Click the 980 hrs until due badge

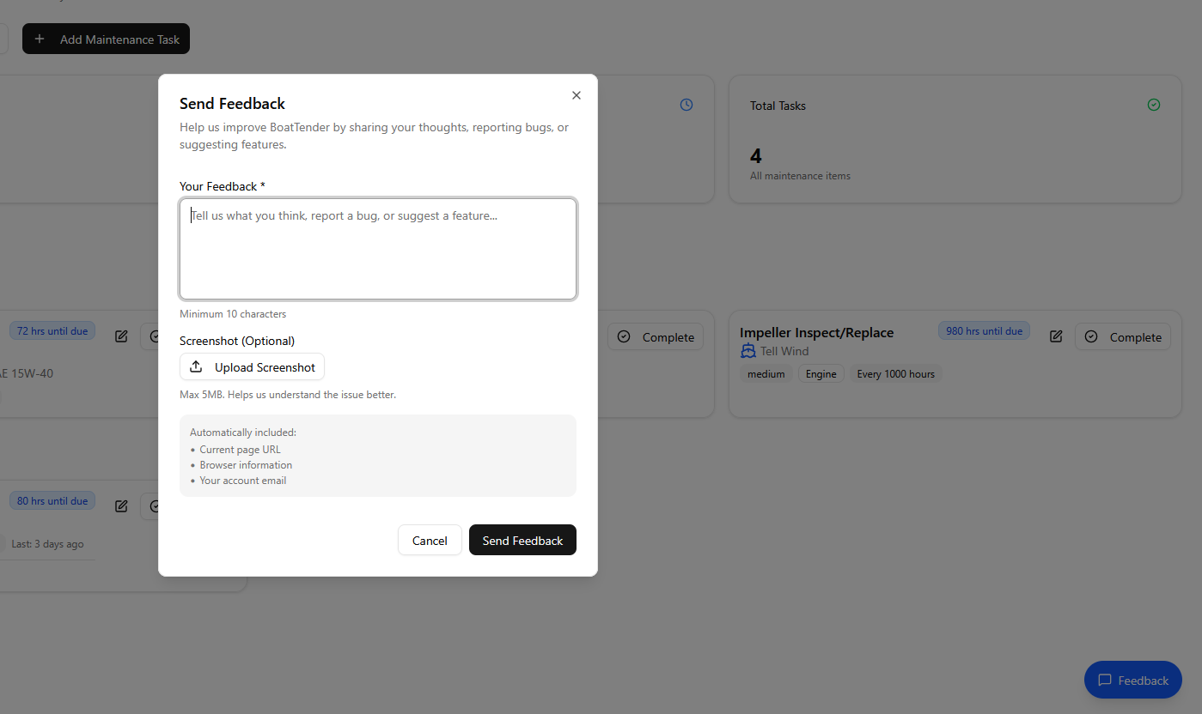984,331
